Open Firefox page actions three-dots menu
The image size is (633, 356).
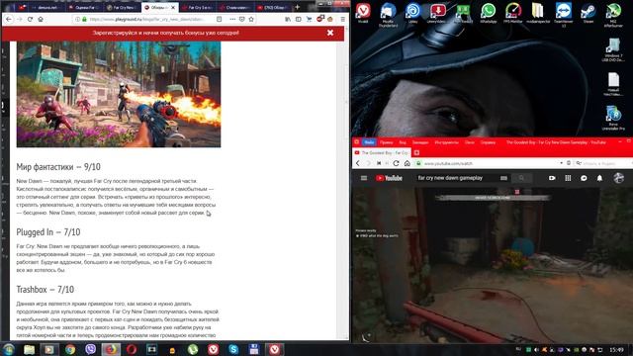pos(232,19)
